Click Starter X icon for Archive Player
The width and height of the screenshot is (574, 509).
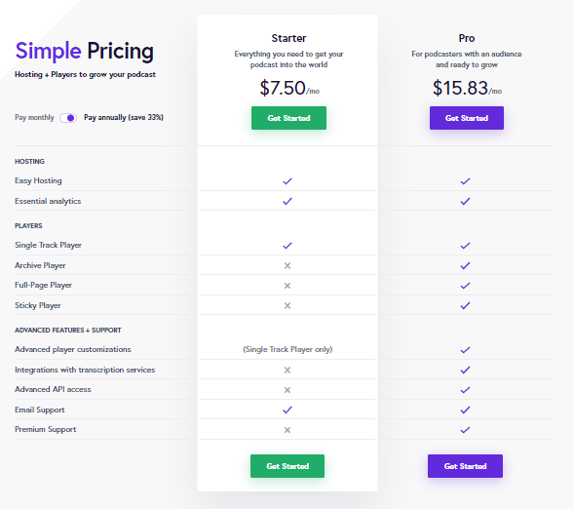(x=287, y=266)
